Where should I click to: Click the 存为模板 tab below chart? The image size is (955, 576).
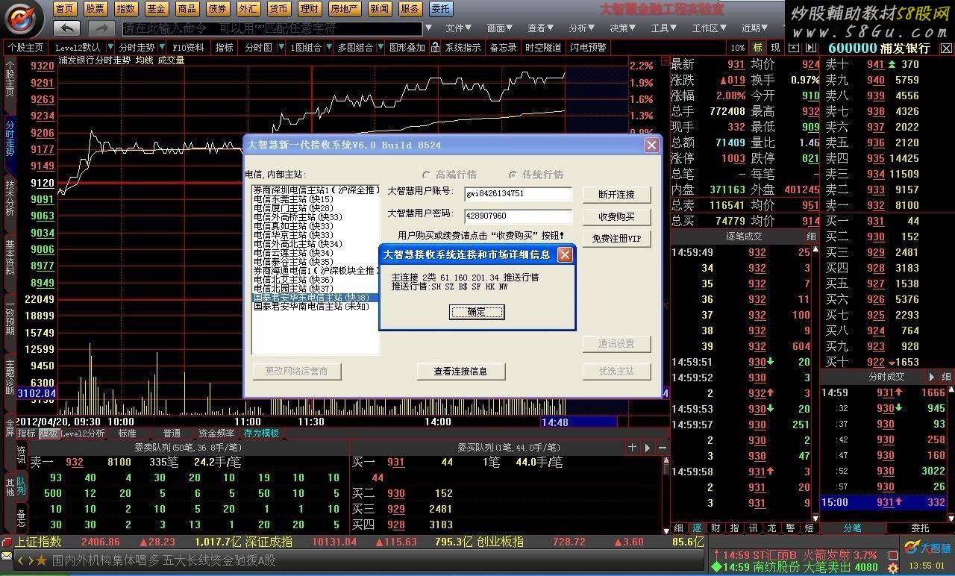tap(261, 433)
